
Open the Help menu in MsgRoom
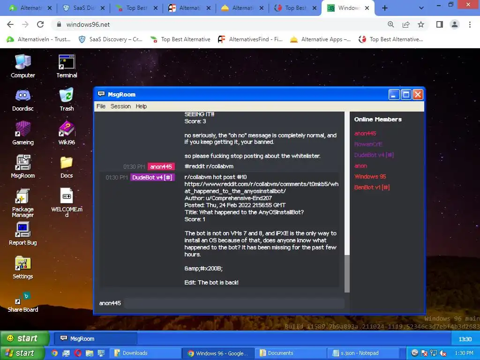coord(141,106)
